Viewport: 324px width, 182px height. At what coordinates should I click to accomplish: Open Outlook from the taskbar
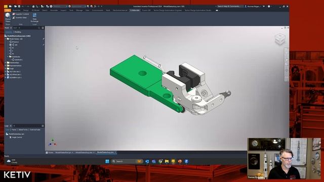pyautogui.click(x=147, y=161)
